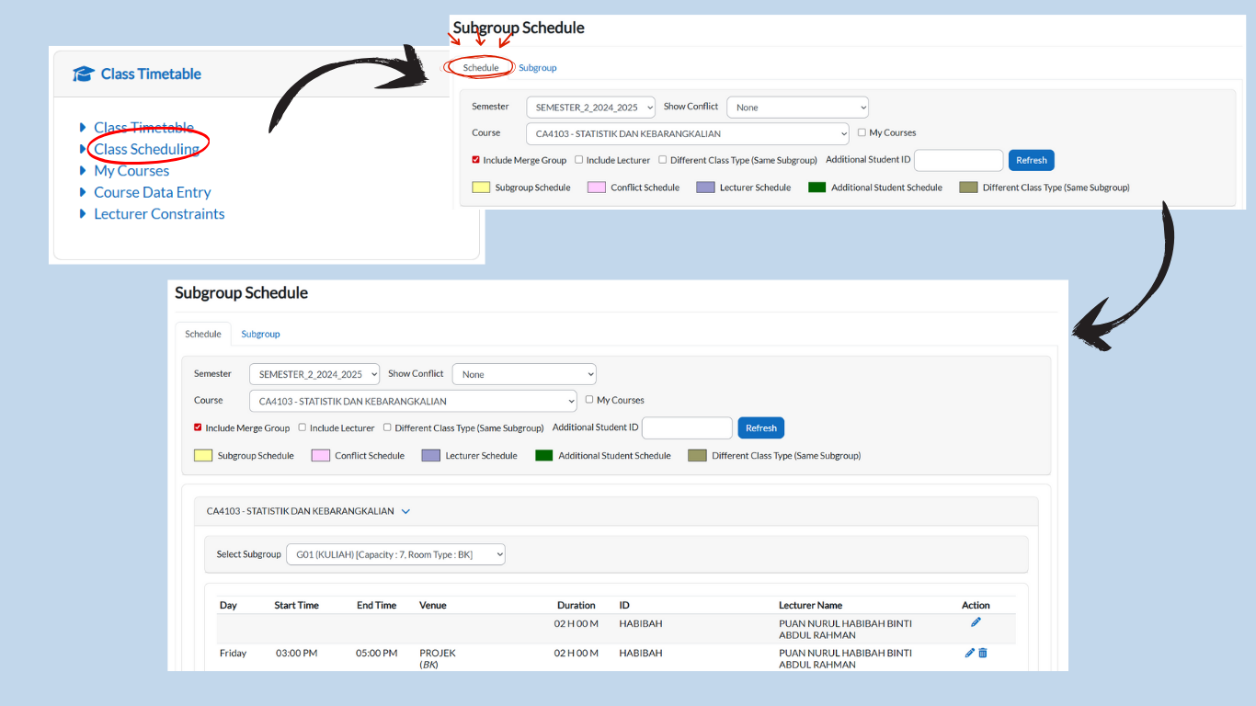The image size is (1256, 706).
Task: Click the arrow bullet beside My Courses
Action: (x=83, y=170)
